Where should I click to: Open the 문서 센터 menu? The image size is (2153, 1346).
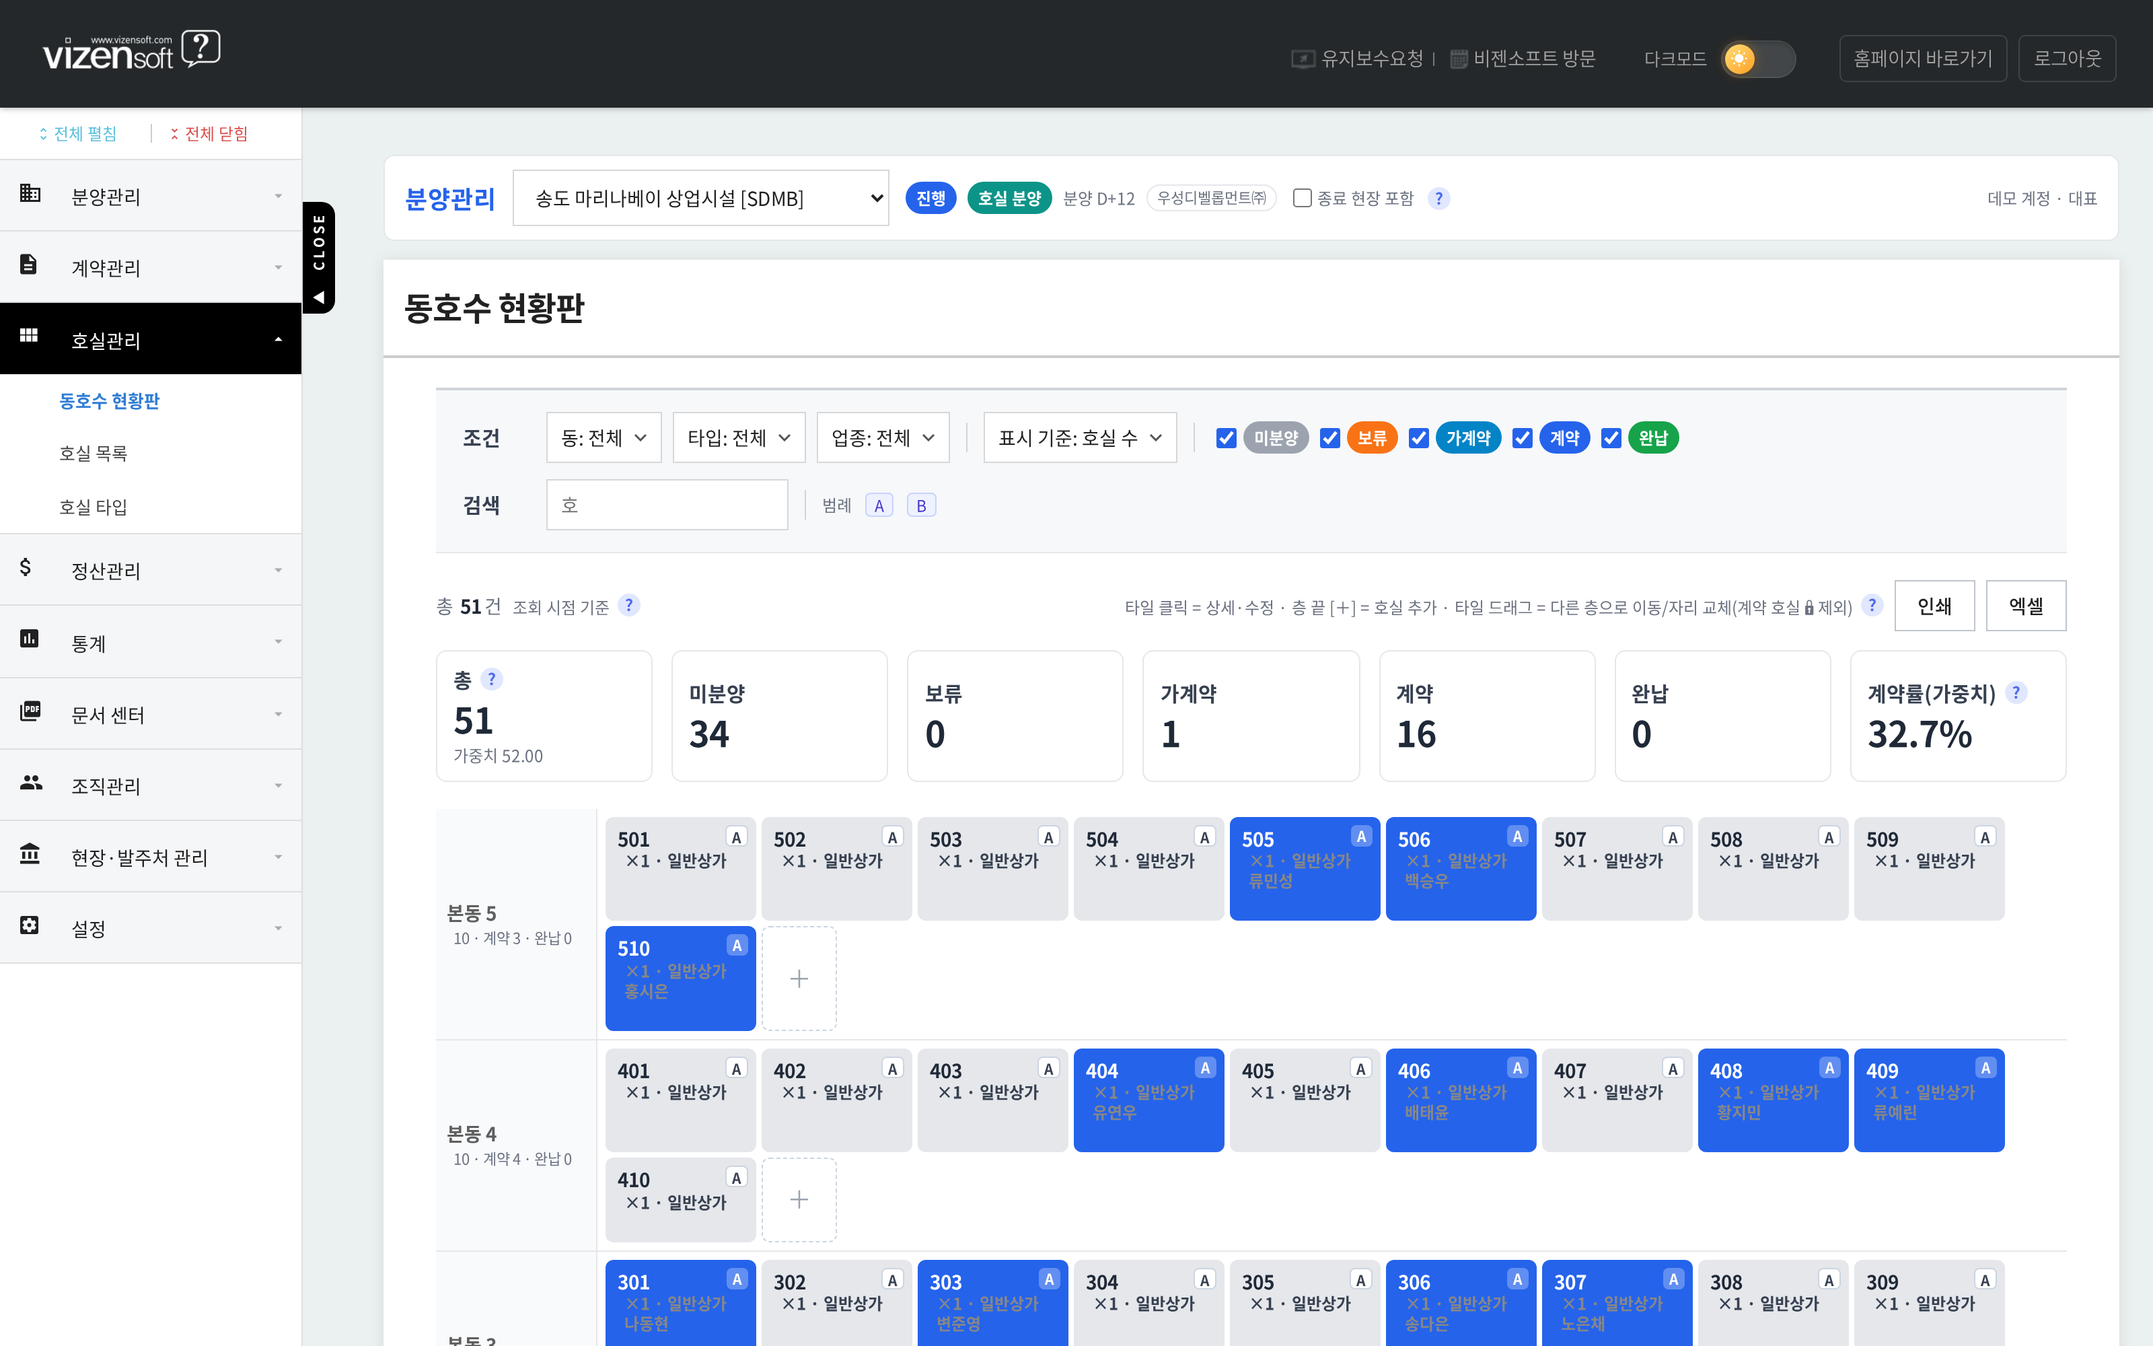click(150, 714)
